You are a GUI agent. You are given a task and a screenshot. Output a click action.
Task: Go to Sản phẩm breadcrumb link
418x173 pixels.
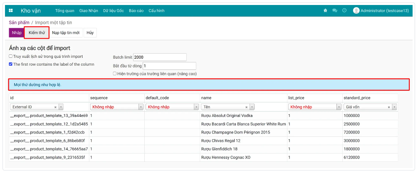click(19, 22)
